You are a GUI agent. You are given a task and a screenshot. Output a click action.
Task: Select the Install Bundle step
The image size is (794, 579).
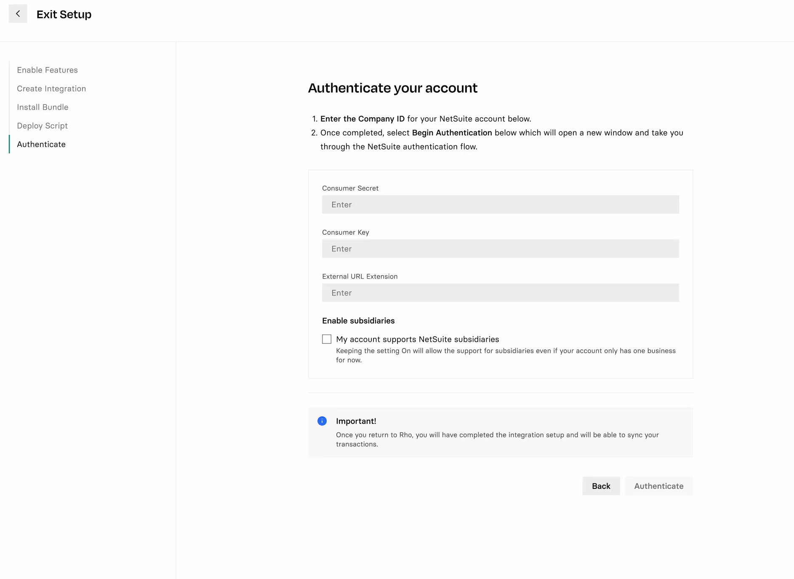click(x=43, y=107)
